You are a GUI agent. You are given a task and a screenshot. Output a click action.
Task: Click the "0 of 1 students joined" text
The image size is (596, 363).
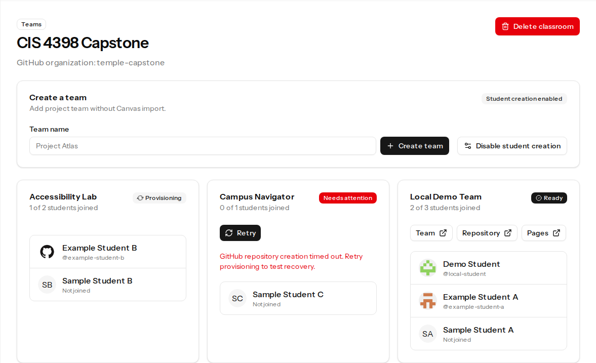tap(254, 208)
